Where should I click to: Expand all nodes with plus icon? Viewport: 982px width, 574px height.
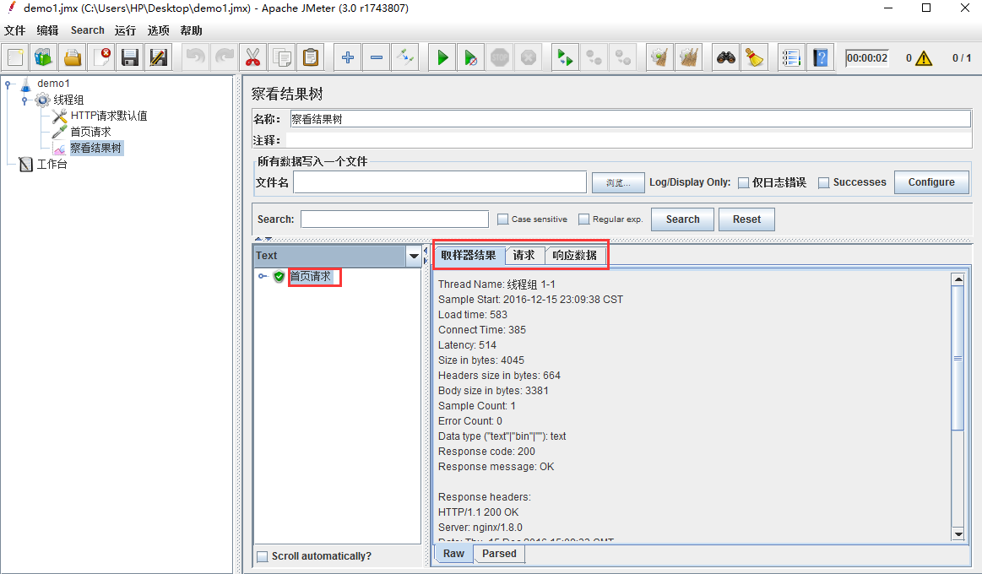coord(348,57)
